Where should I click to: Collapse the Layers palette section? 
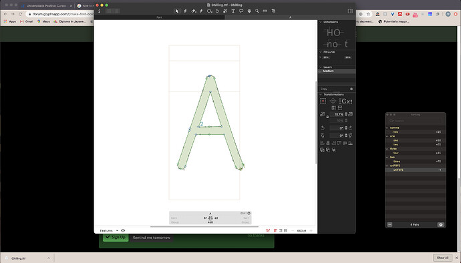pyautogui.click(x=321, y=67)
